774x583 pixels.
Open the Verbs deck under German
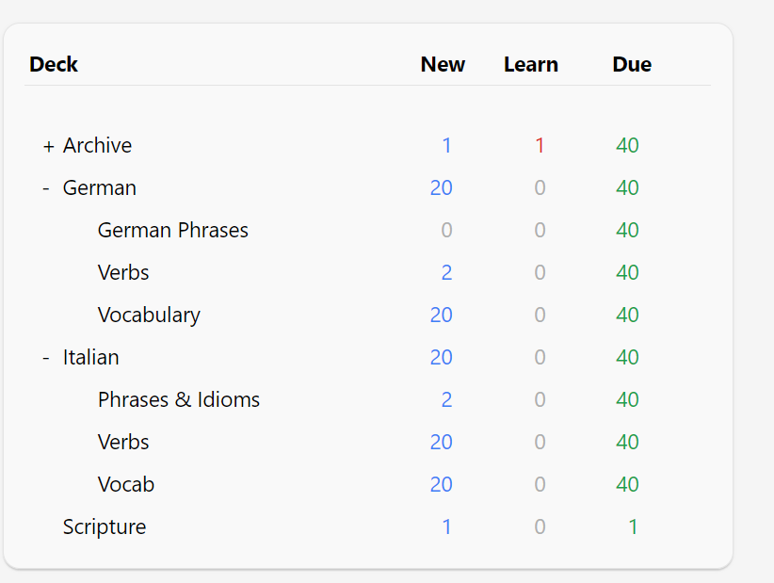tap(123, 273)
